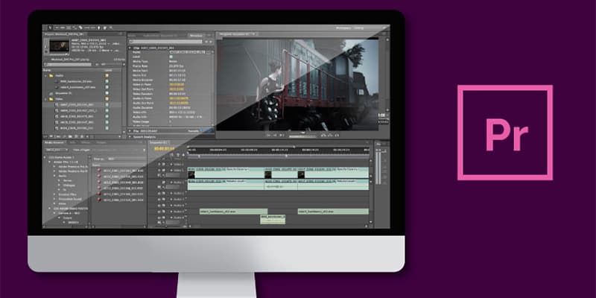Select short green clip on Audio 6 track

tap(273, 219)
